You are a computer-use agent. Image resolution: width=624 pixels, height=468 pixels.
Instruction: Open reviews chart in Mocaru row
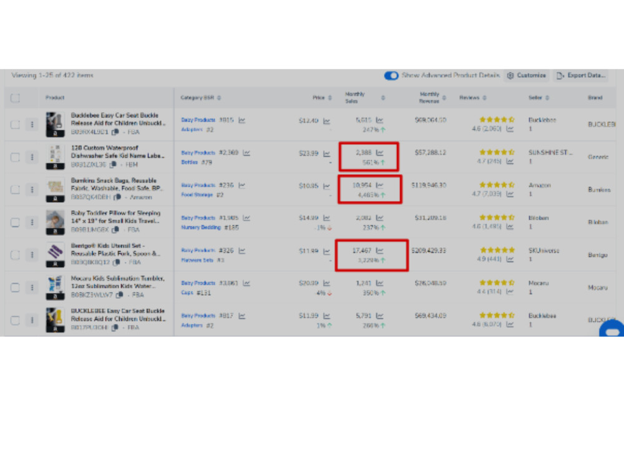510,292
